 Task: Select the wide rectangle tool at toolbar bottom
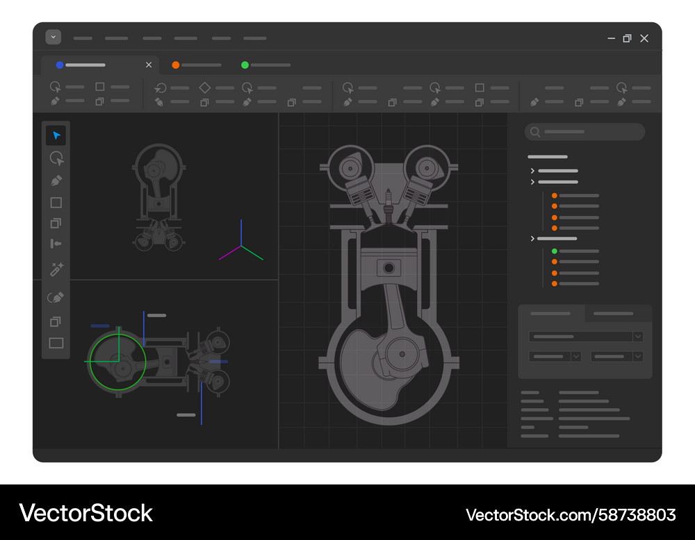click(x=56, y=343)
